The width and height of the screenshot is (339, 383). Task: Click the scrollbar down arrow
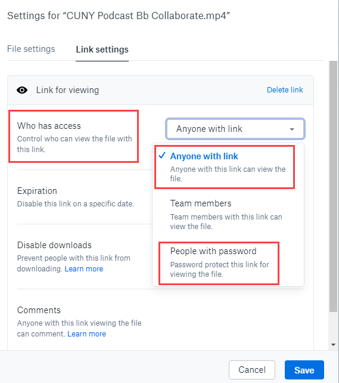coord(334,345)
